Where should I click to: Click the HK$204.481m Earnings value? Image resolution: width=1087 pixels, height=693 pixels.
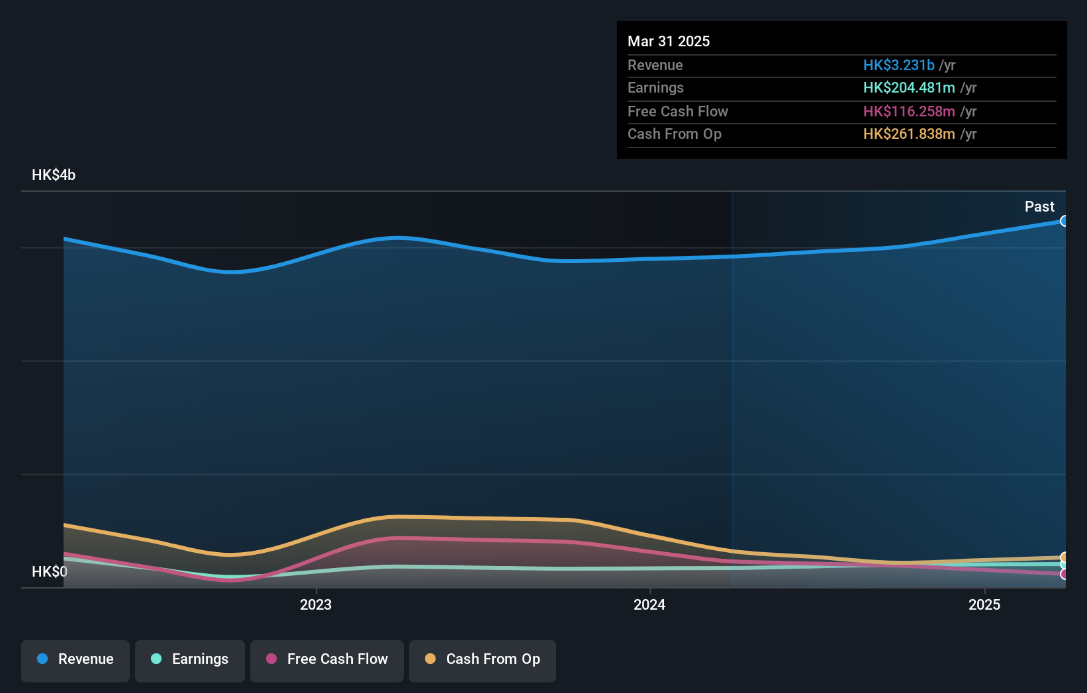(x=910, y=87)
